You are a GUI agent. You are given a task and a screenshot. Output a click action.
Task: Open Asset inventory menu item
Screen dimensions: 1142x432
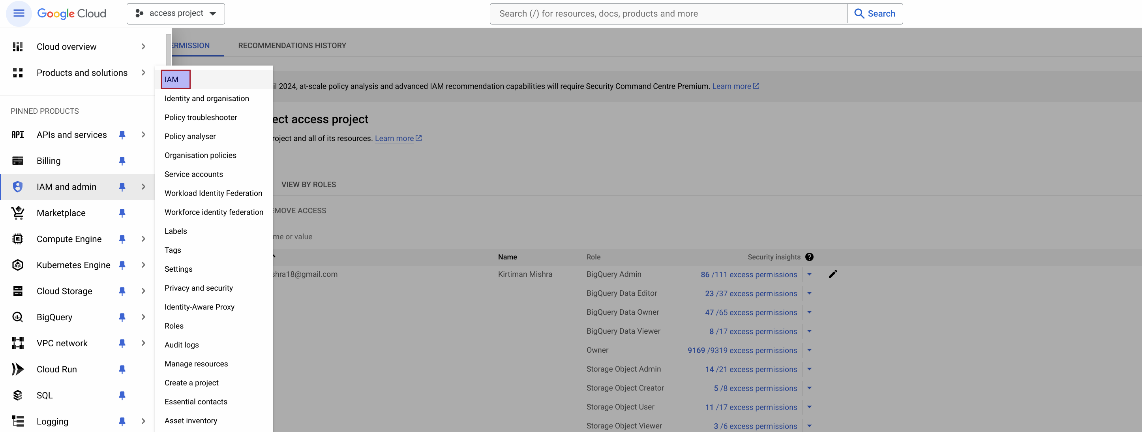point(191,421)
